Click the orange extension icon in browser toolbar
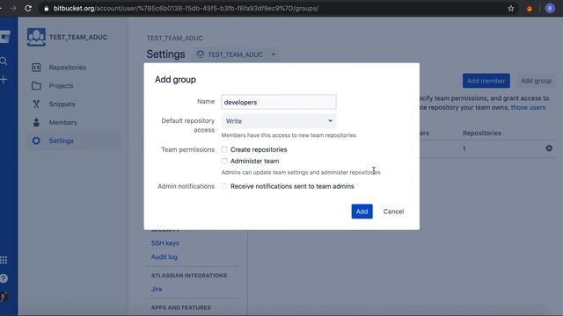 (530, 9)
